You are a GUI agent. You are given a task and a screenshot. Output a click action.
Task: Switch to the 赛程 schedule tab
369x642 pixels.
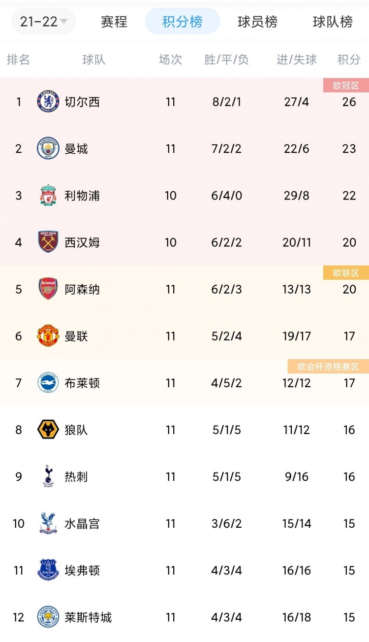114,22
